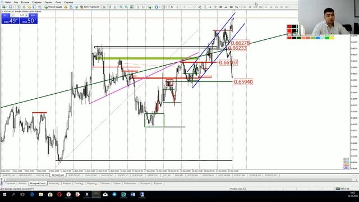Click the SELL one-click trading button
The width and height of the screenshot is (359, 202).
click(10, 19)
